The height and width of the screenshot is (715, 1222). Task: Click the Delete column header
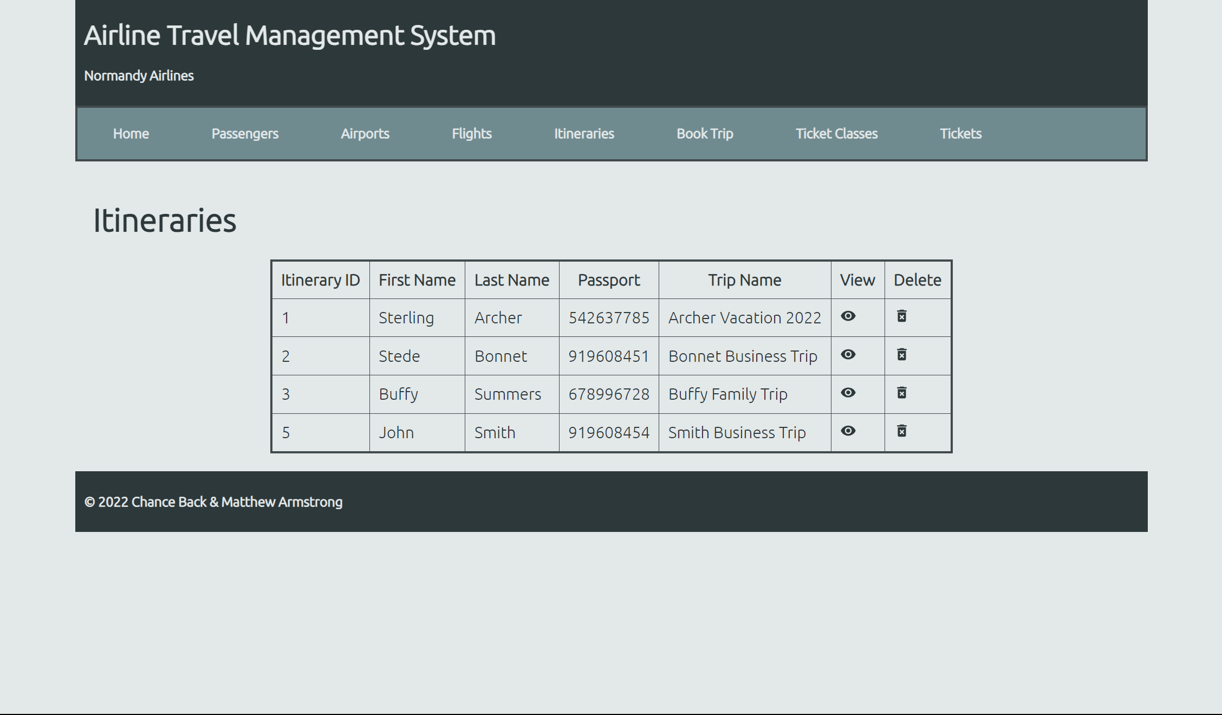(918, 280)
